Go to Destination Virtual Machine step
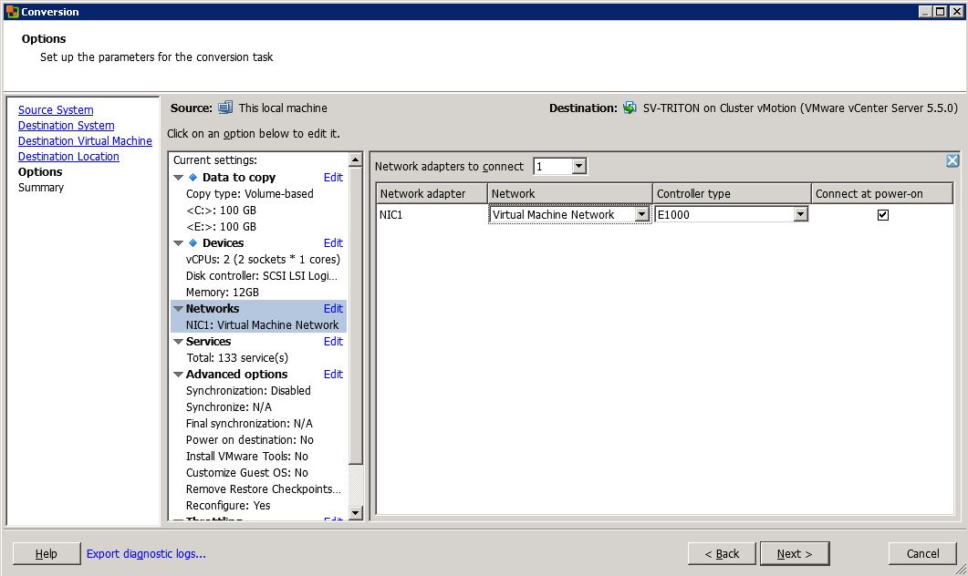This screenshot has height=576, width=968. 85,141
